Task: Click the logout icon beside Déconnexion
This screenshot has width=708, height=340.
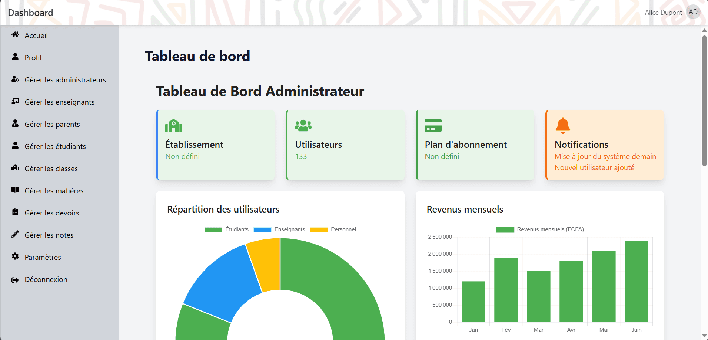Action: (x=15, y=280)
